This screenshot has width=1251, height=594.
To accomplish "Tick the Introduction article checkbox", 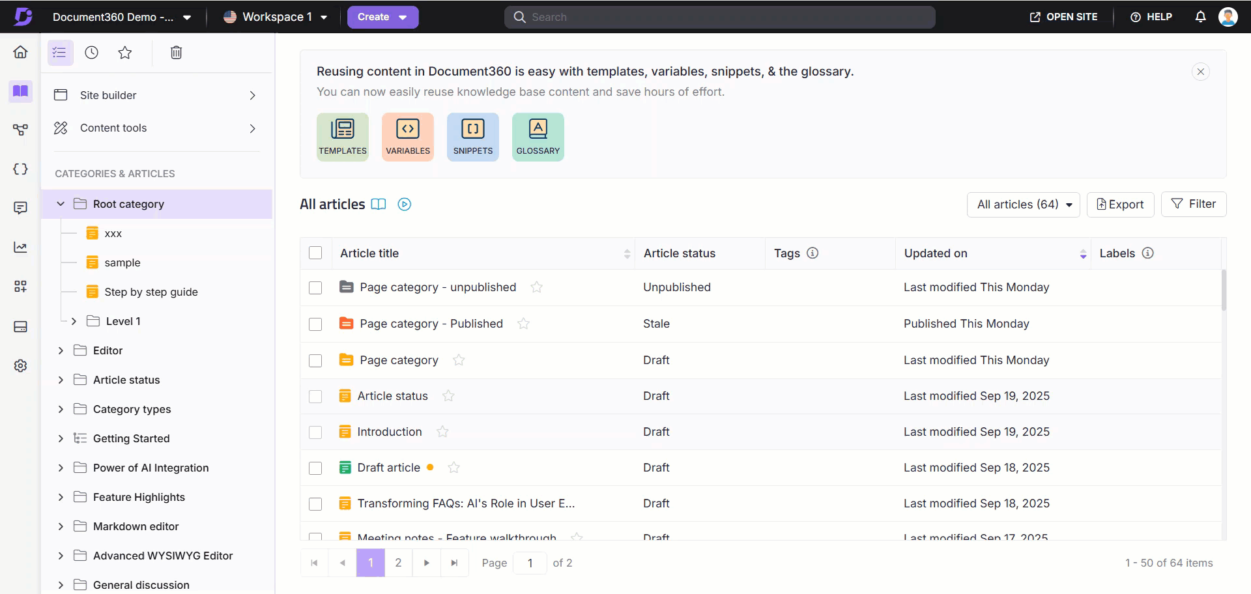I will click(315, 432).
